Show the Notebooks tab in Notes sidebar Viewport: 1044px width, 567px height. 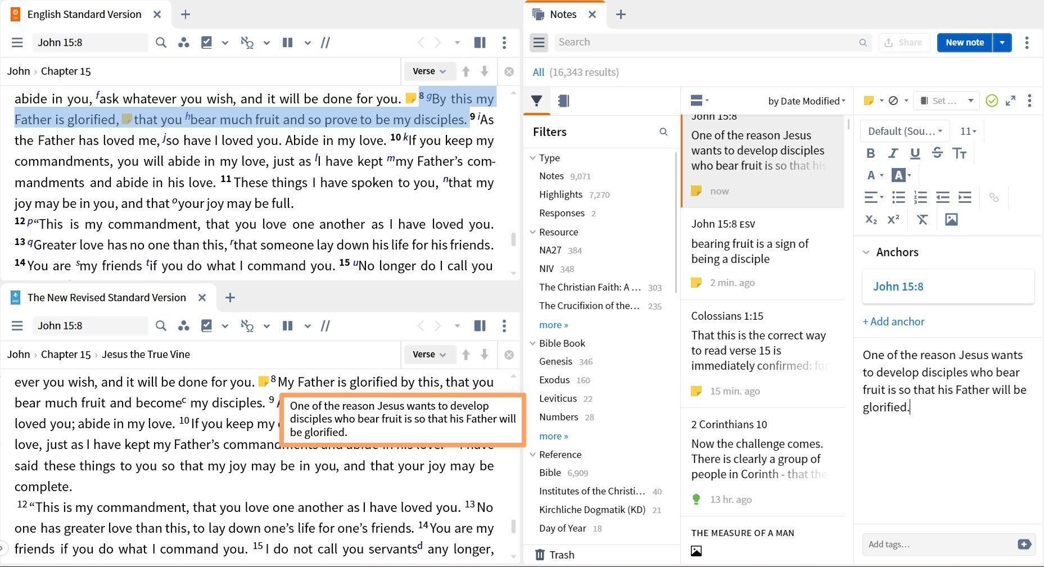(x=563, y=101)
